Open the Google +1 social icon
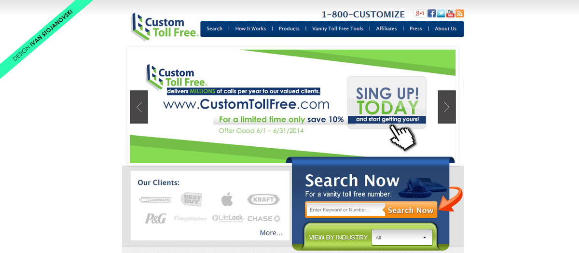The image size is (579, 253). [x=420, y=14]
